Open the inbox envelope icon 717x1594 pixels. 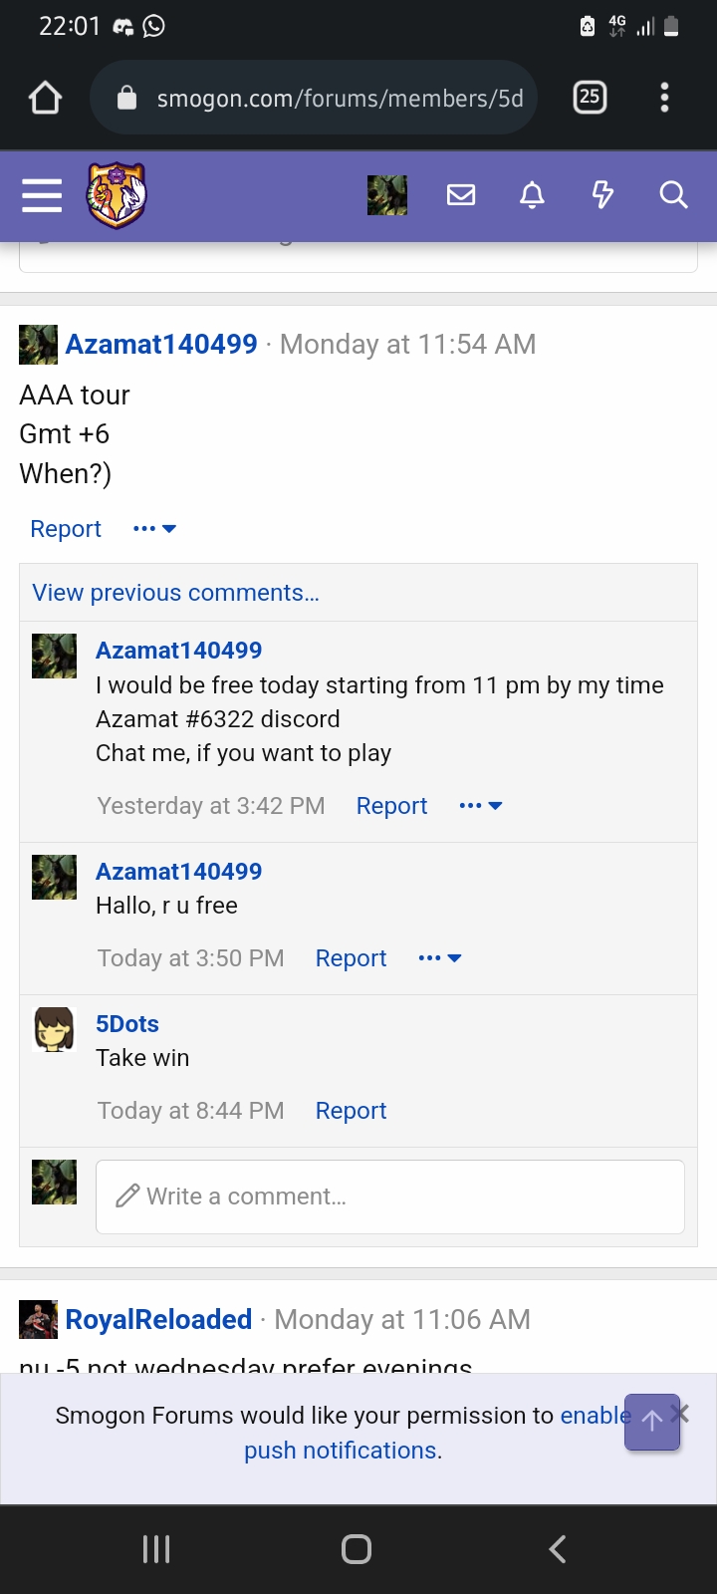click(x=460, y=195)
